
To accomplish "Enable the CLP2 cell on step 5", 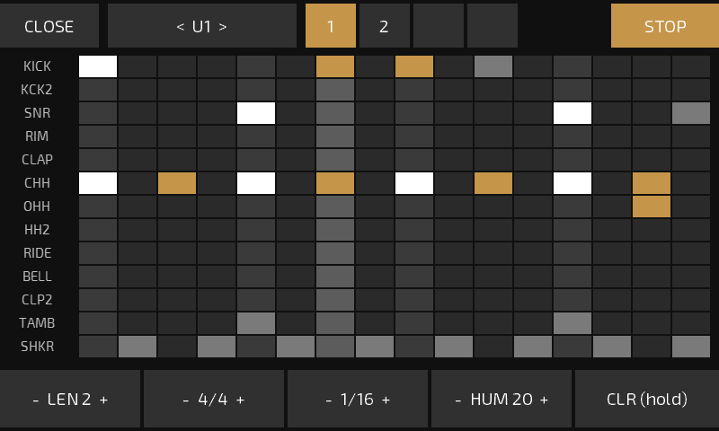I will click(256, 300).
